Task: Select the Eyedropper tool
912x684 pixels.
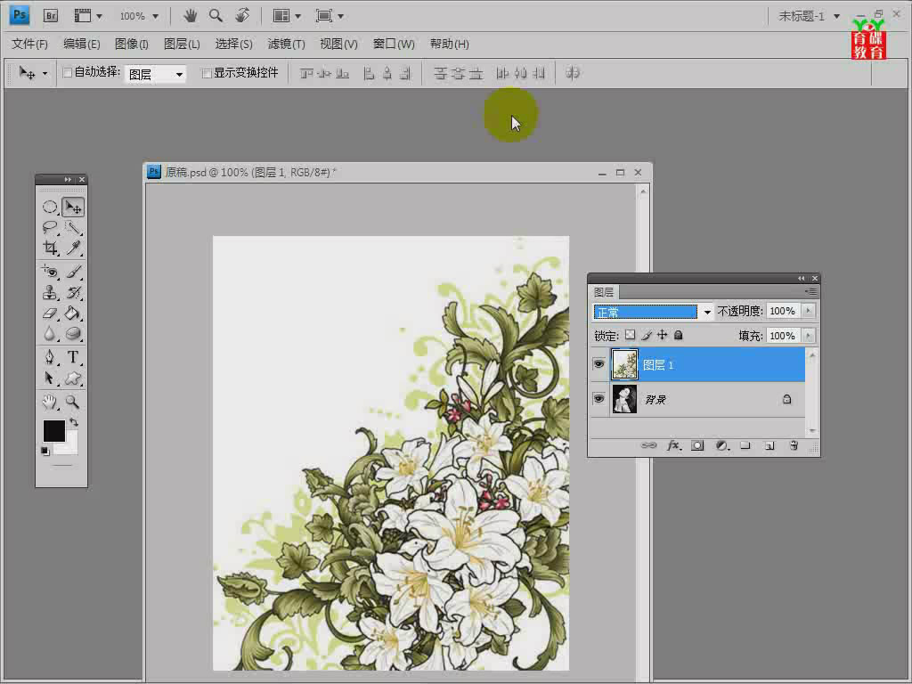Action: point(73,248)
